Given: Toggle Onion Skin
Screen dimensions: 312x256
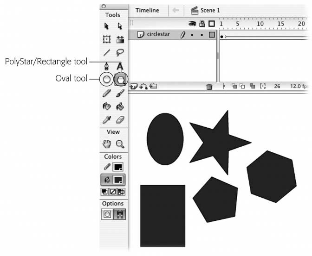Looking at the screenshot, I should (x=234, y=86).
